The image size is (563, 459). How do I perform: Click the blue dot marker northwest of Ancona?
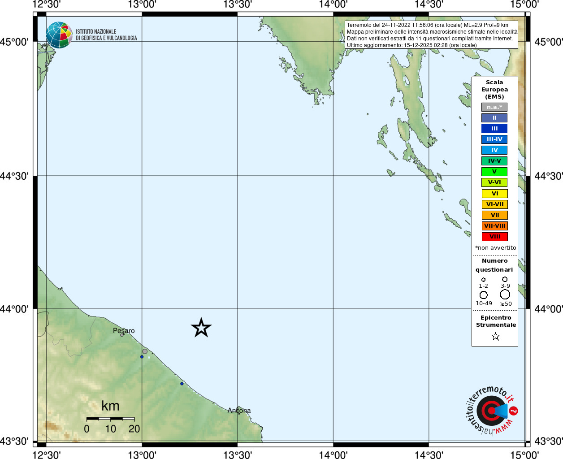coord(182,384)
